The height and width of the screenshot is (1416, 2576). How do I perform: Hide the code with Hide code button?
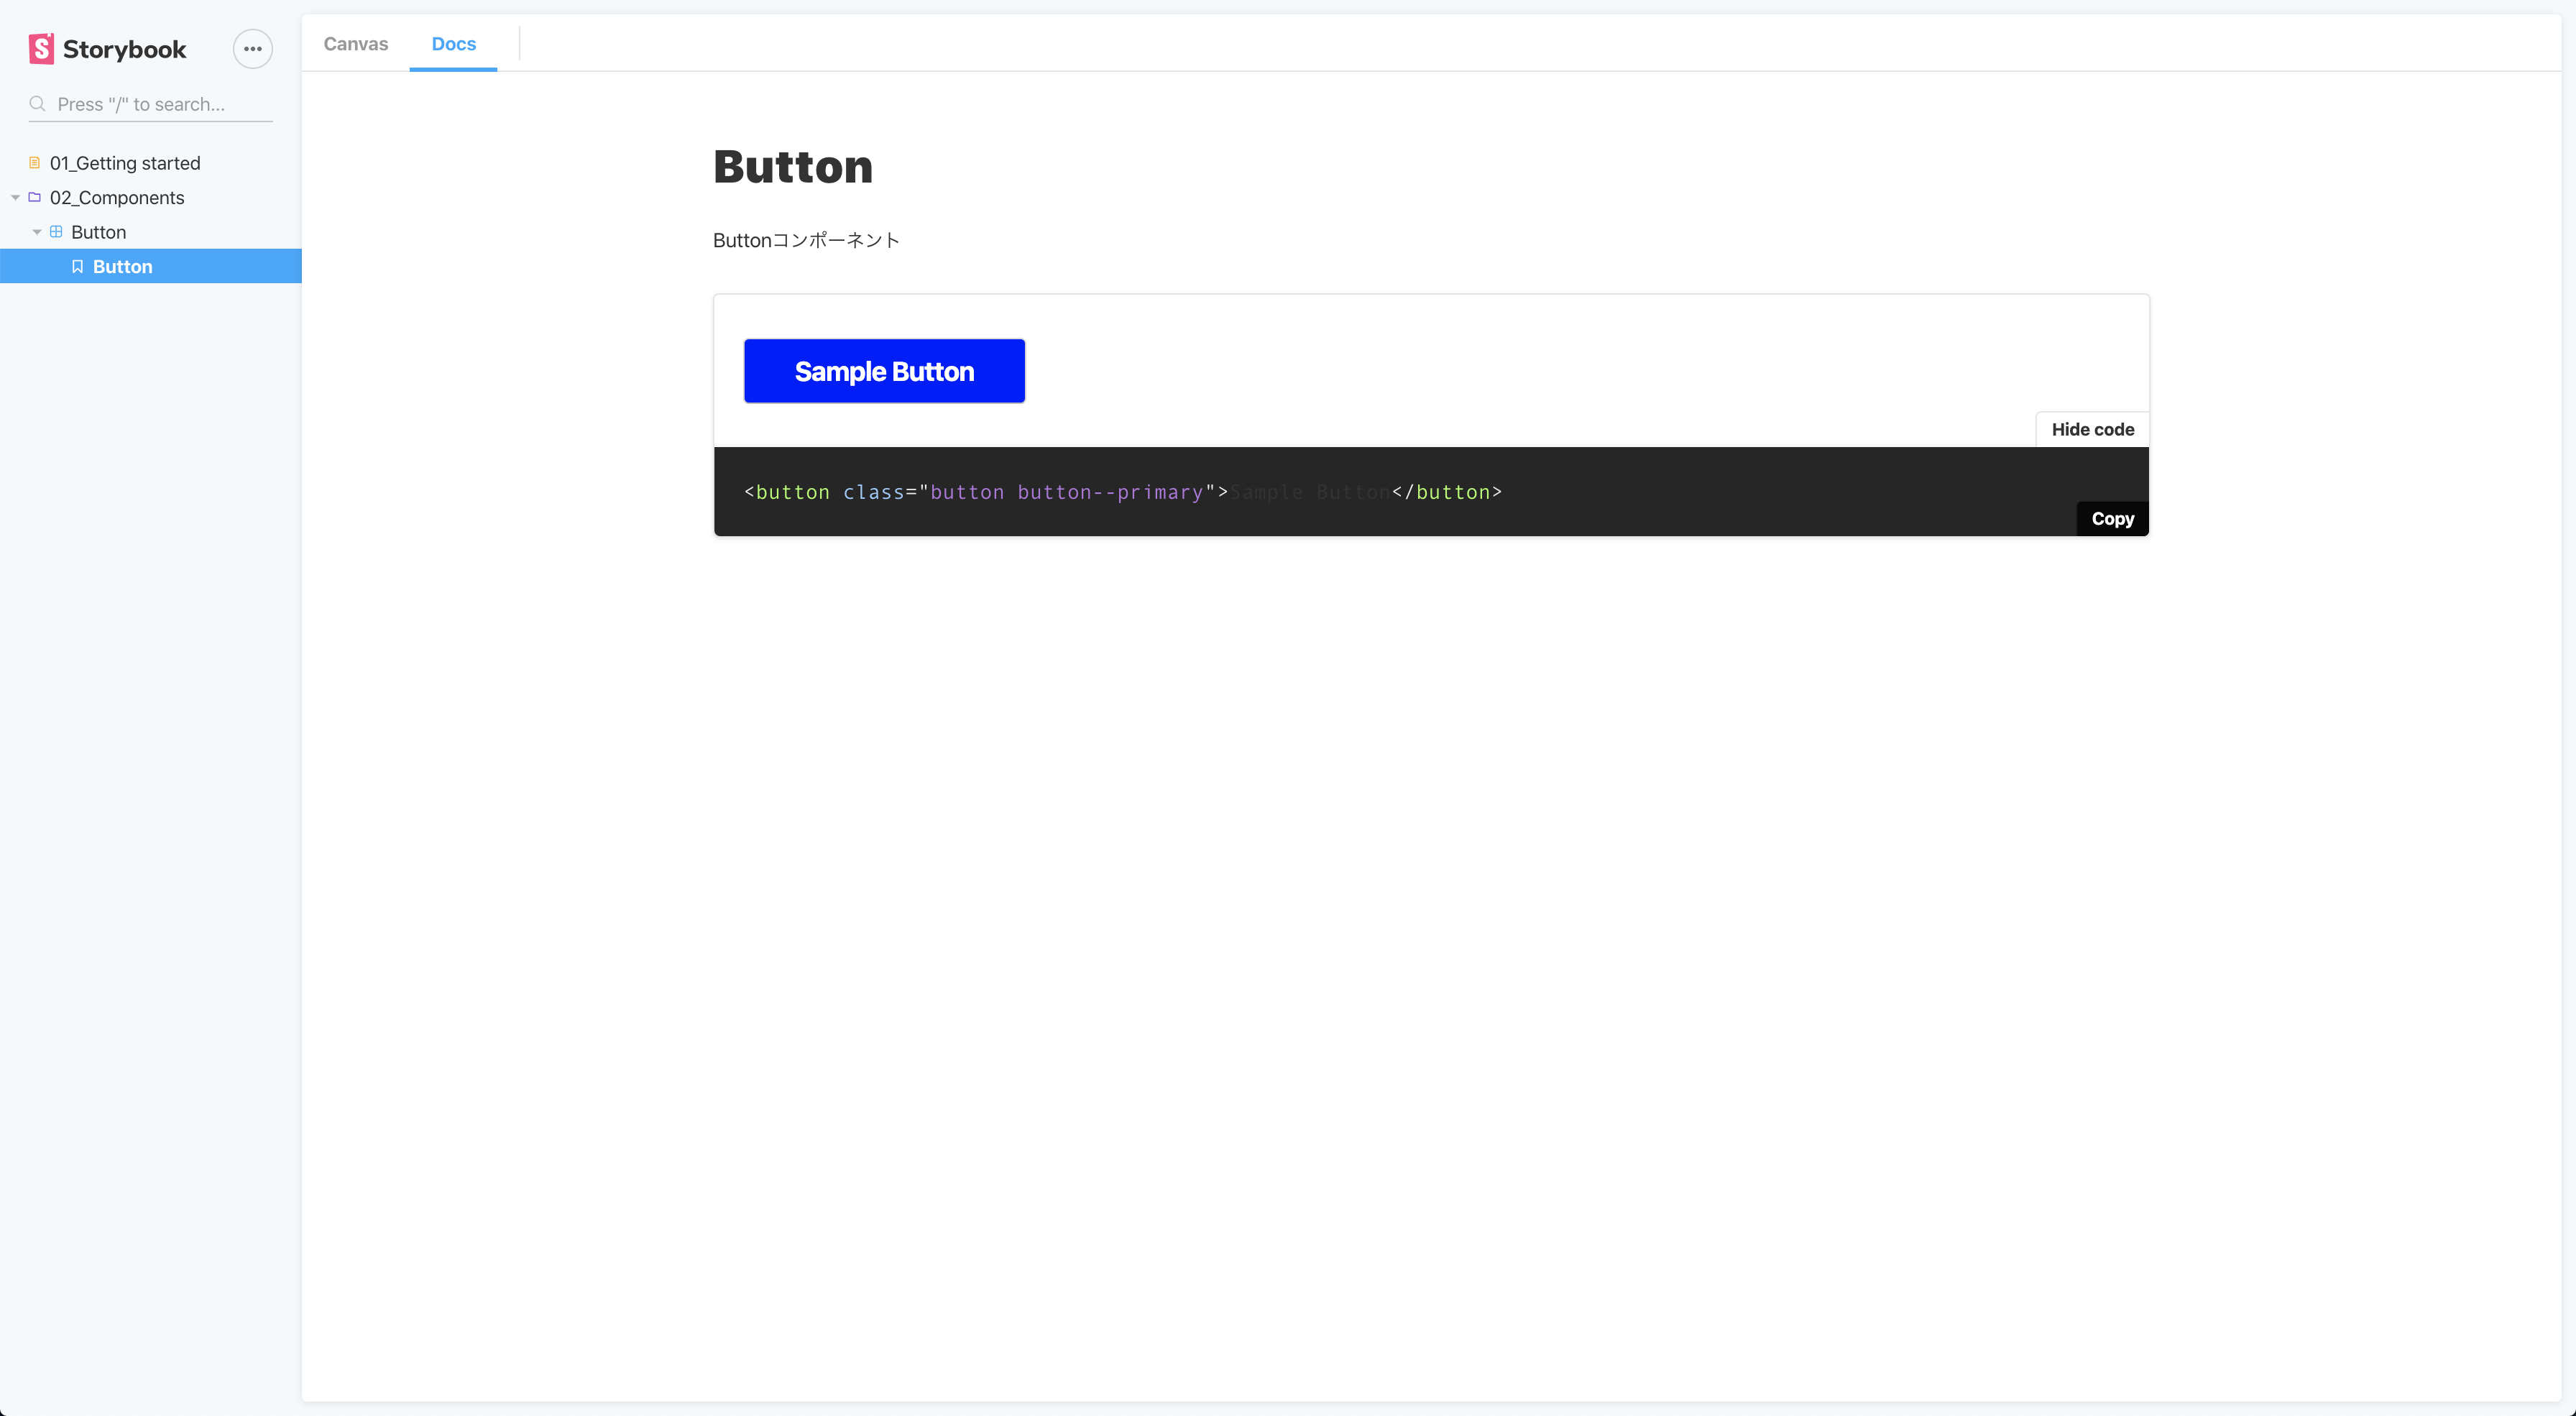(x=2092, y=429)
